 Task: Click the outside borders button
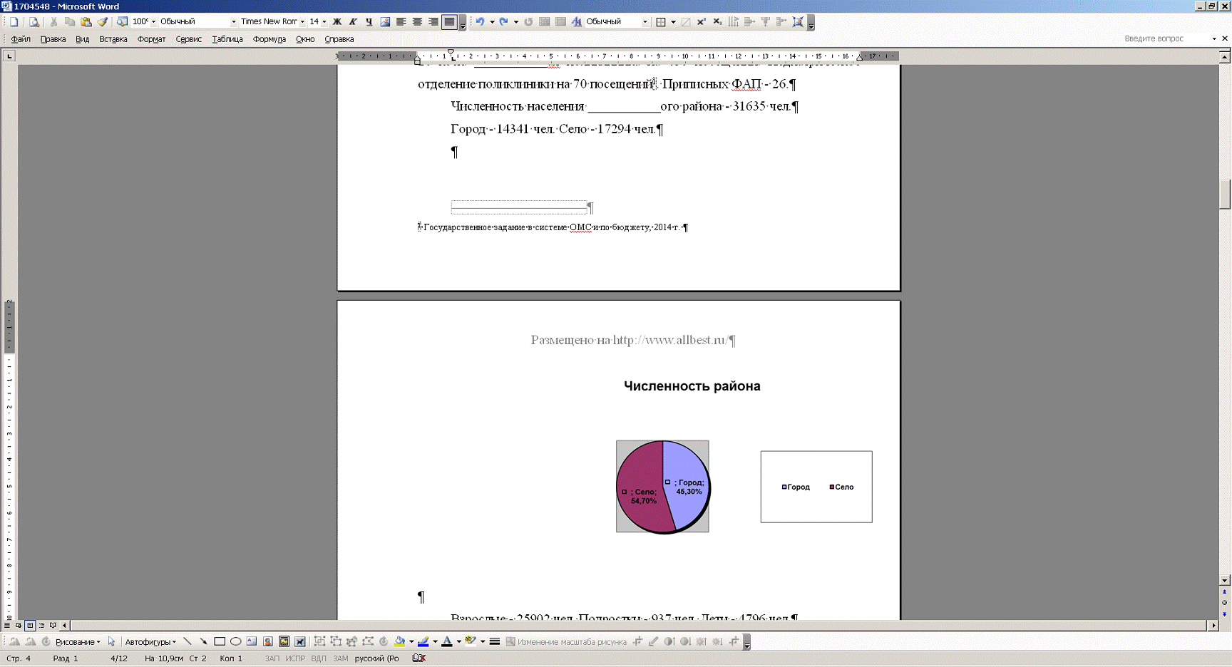click(661, 22)
